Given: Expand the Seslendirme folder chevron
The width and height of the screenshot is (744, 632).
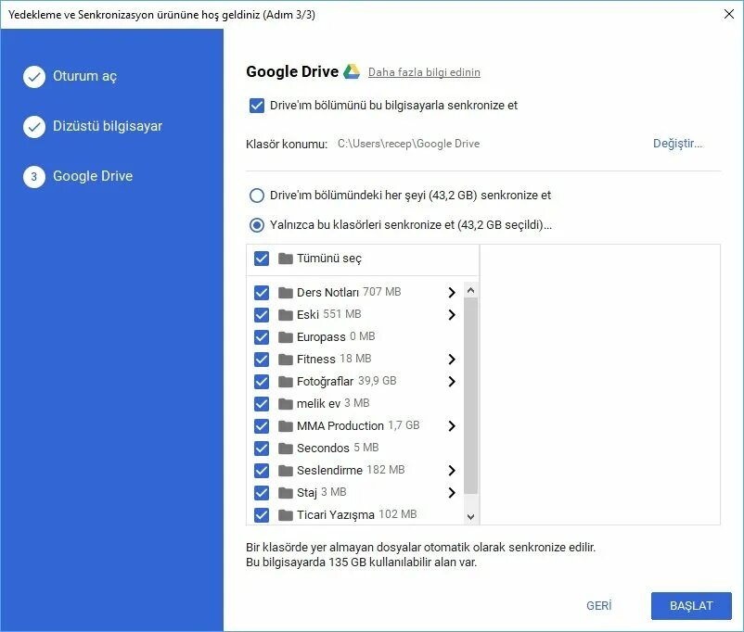Looking at the screenshot, I should [x=452, y=471].
